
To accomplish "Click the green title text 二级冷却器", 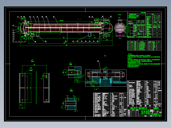I will tap(144, 112).
